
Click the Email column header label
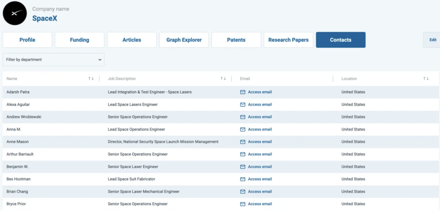(x=245, y=79)
